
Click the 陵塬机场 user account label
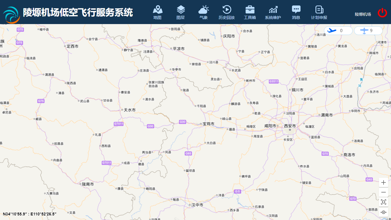[363, 14]
